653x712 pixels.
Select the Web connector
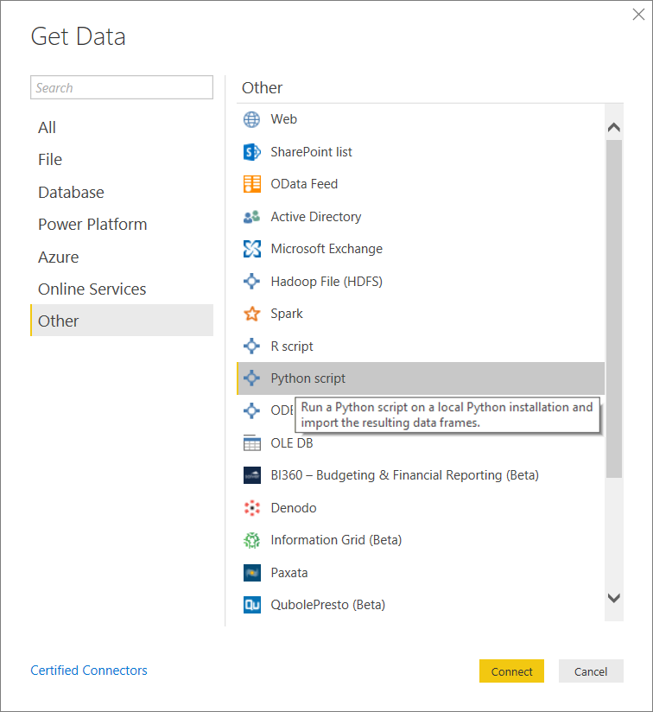point(283,119)
